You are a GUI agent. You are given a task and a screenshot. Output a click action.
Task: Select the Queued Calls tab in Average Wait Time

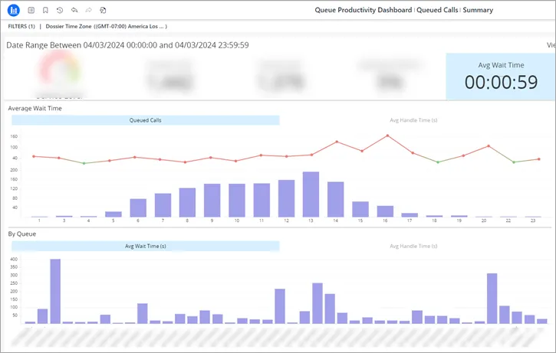146,120
